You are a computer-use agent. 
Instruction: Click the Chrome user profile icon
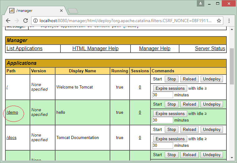point(201,3)
